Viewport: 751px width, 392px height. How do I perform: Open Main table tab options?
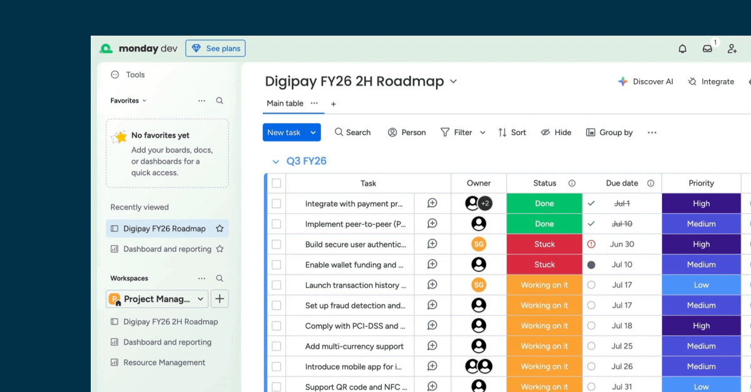coord(314,103)
